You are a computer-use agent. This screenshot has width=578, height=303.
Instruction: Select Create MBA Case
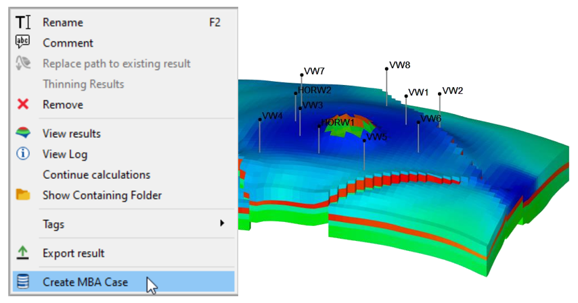click(123, 282)
